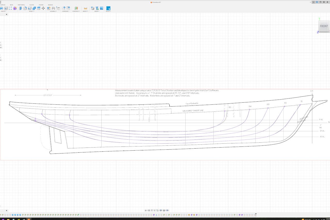Click the "MEASURED SHEER LINE" text
The width and height of the screenshot is (330, 220).
click(193, 111)
